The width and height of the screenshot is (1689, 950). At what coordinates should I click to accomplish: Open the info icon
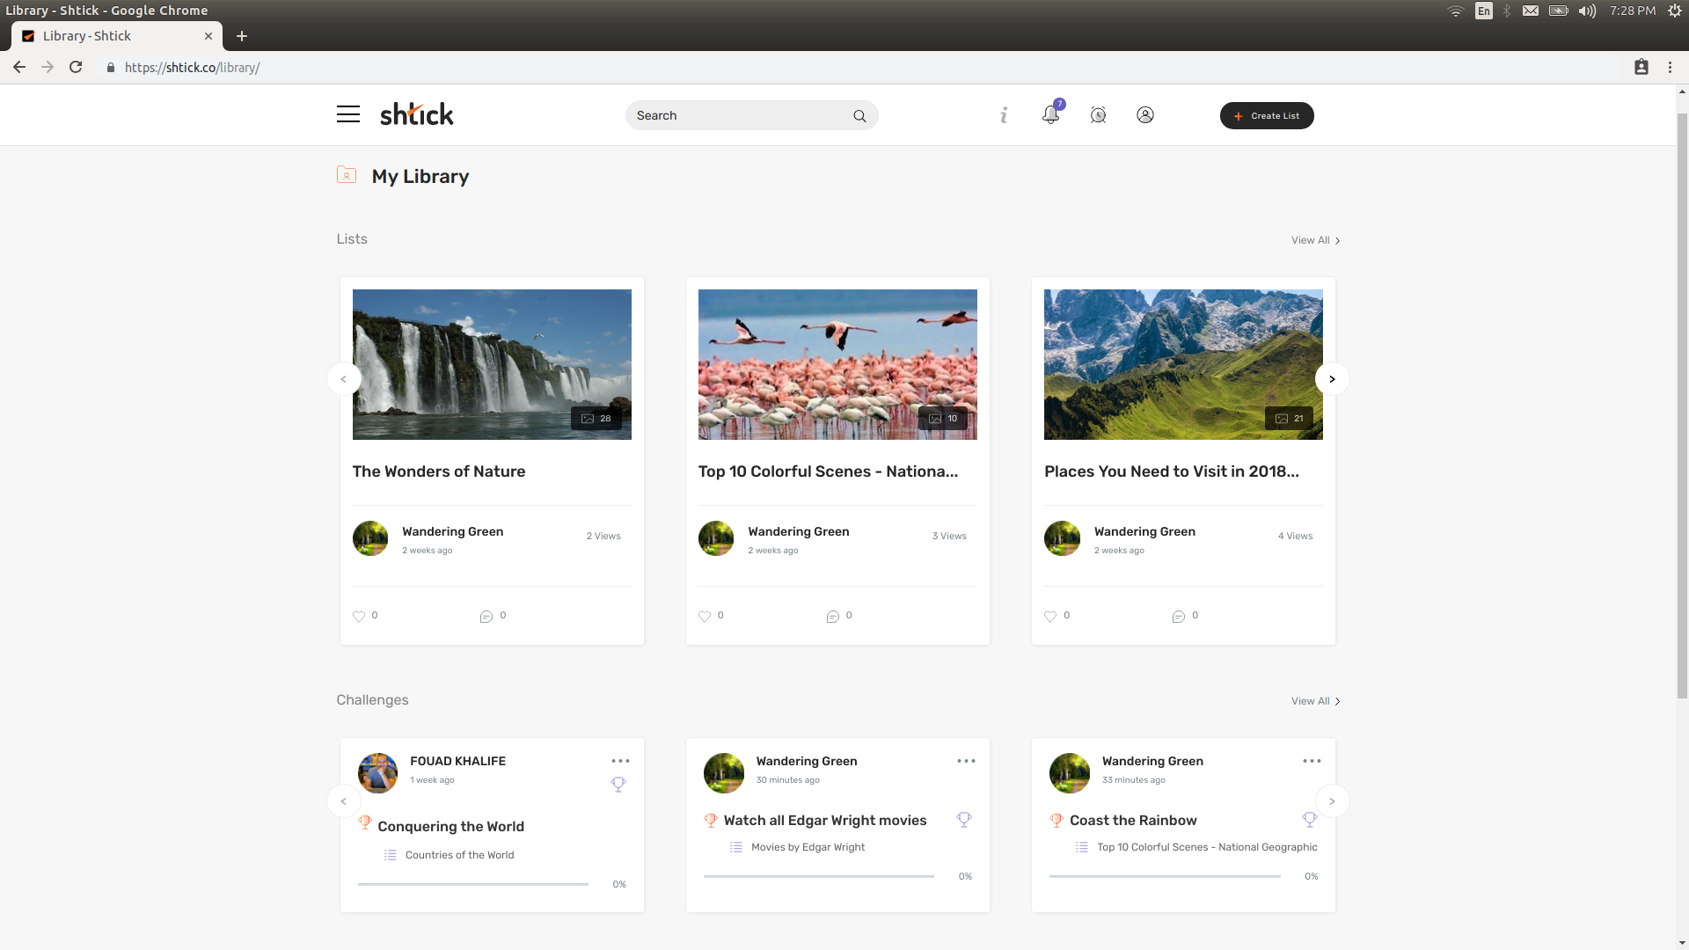pos(1004,115)
